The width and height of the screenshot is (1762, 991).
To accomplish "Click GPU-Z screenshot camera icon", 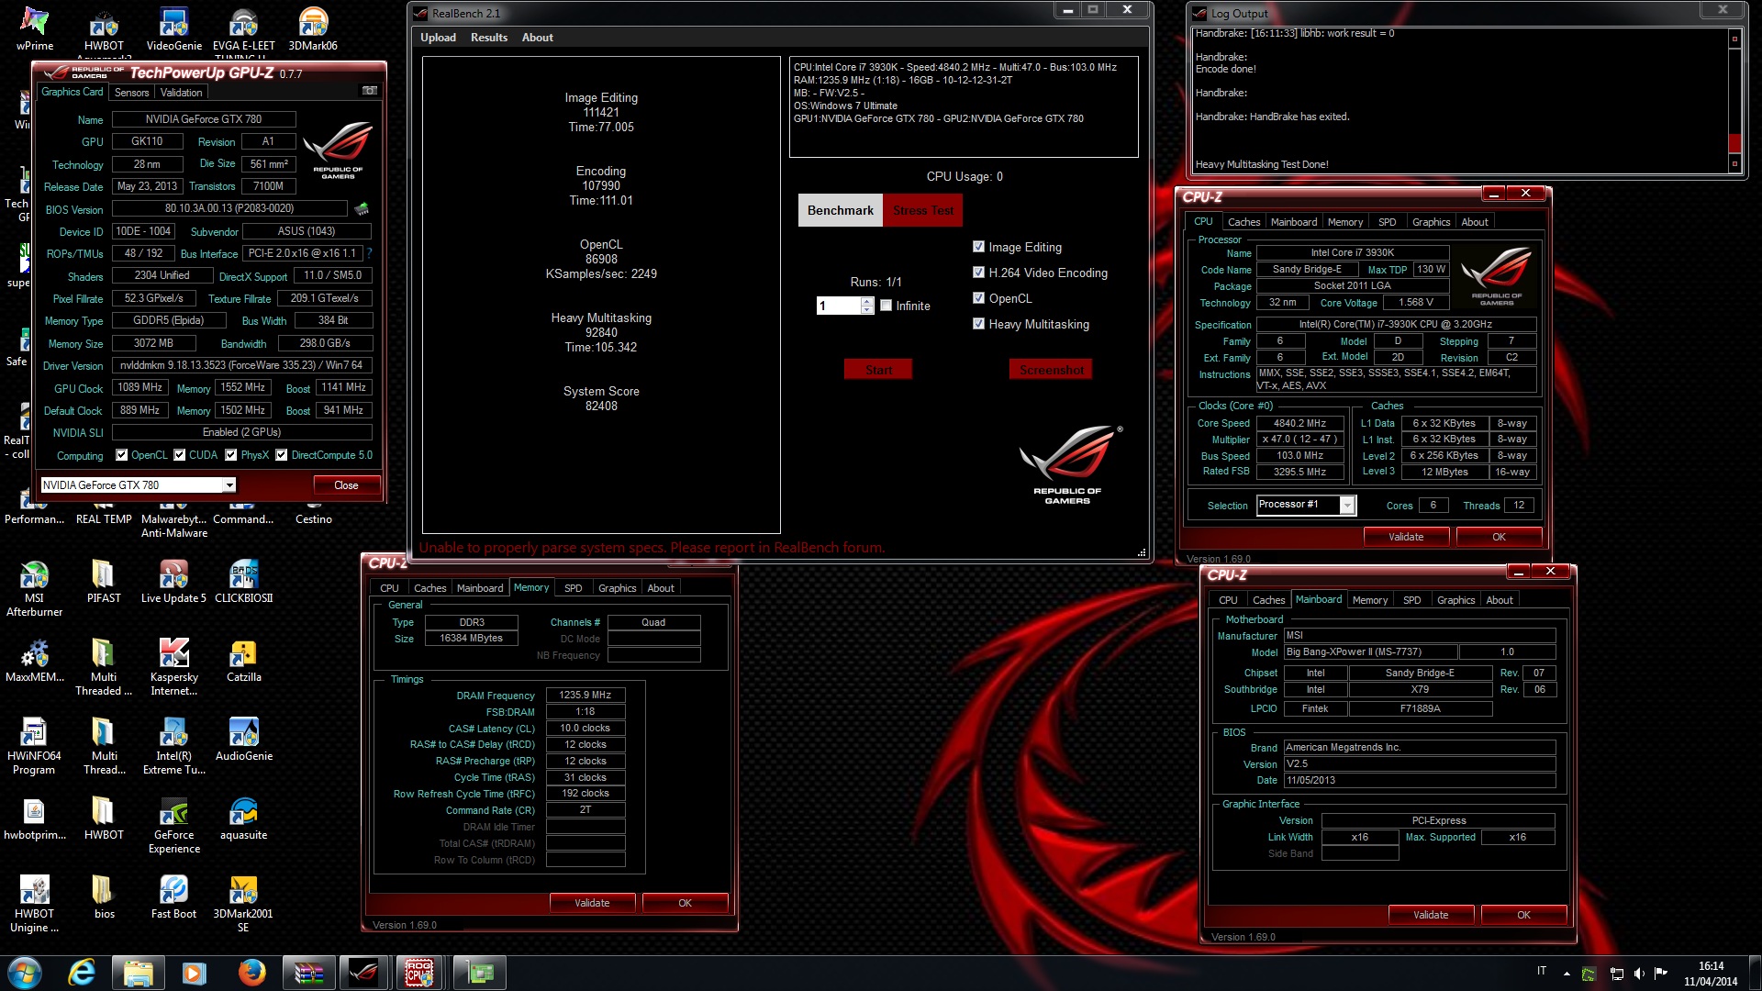I will [370, 91].
